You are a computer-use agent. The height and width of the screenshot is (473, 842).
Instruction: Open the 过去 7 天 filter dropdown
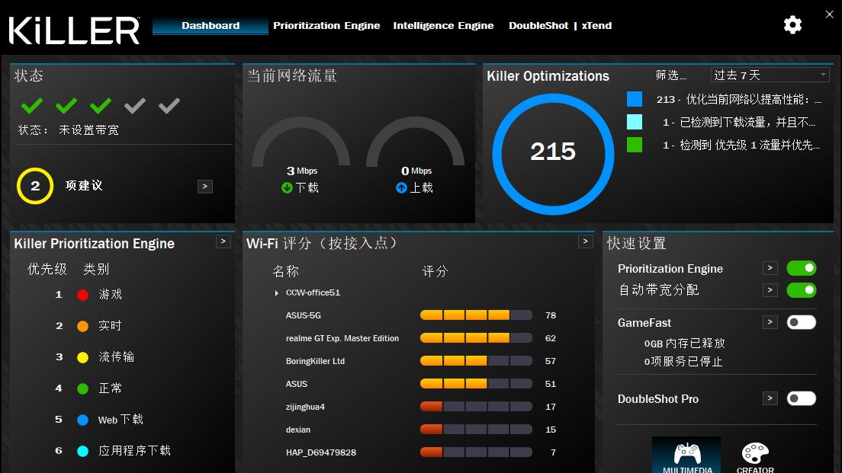(770, 75)
